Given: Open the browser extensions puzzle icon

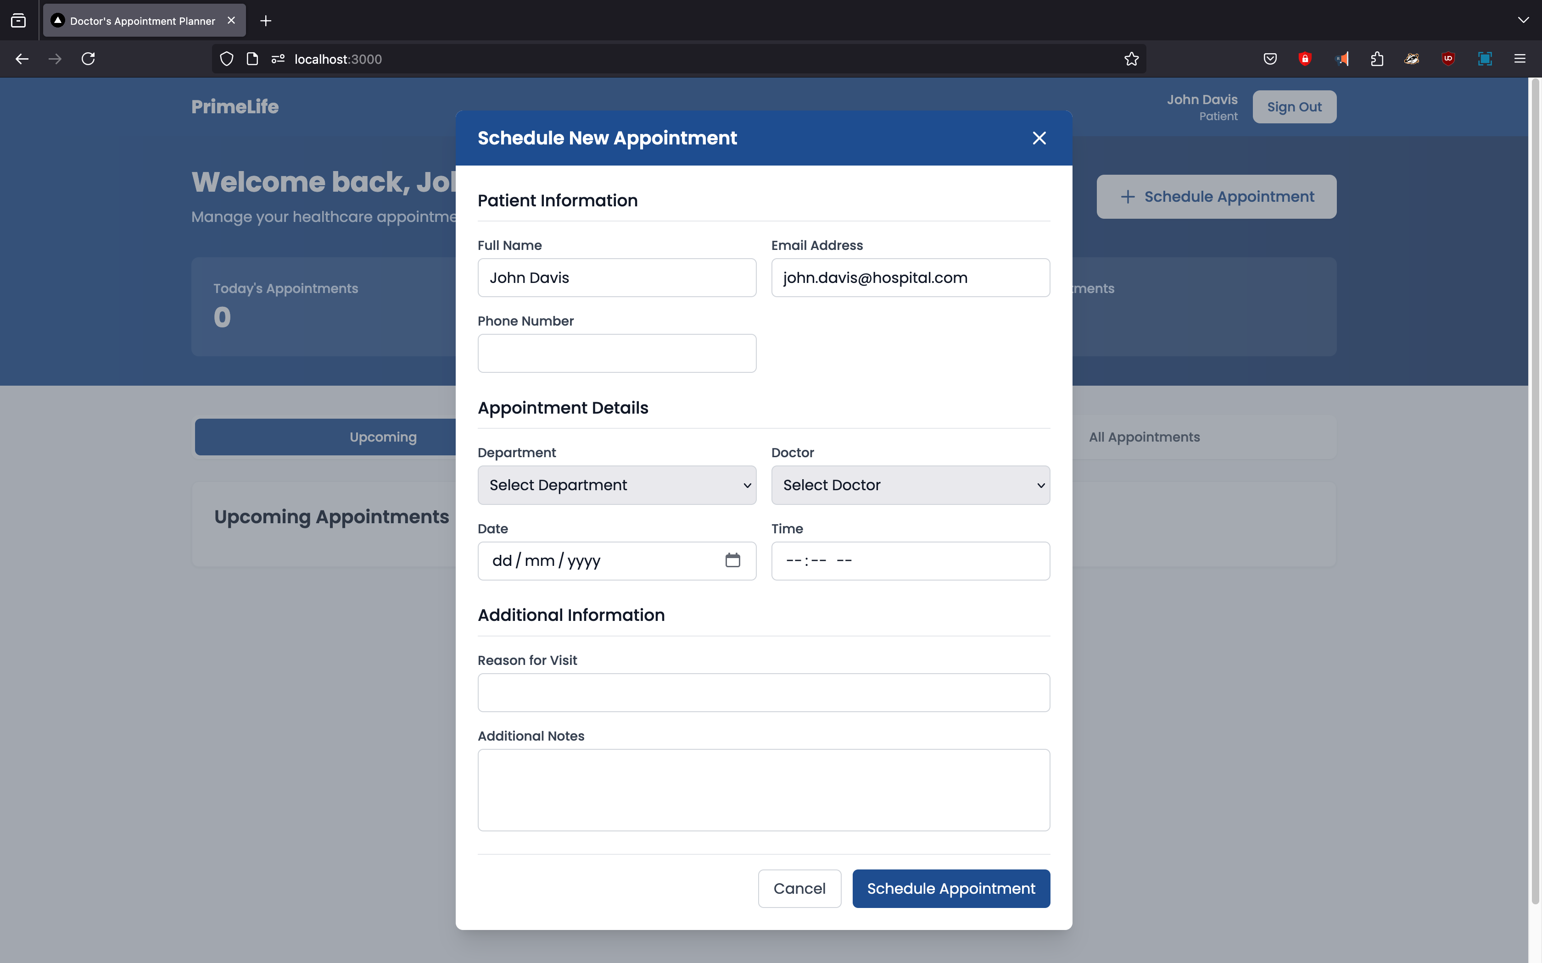Looking at the screenshot, I should 1376,59.
